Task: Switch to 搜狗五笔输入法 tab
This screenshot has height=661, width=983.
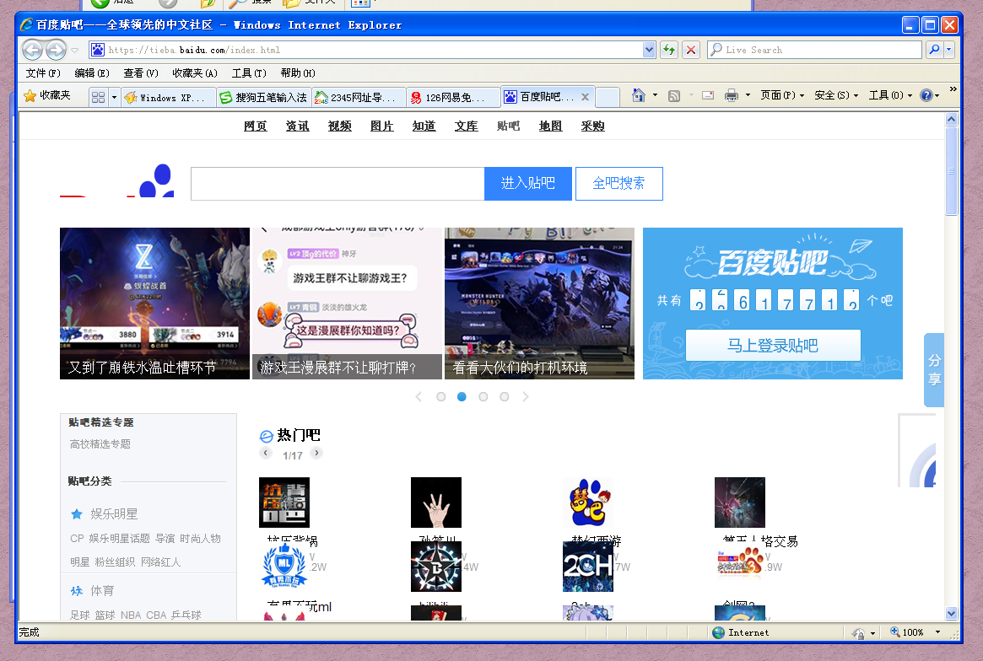Action: click(x=264, y=97)
